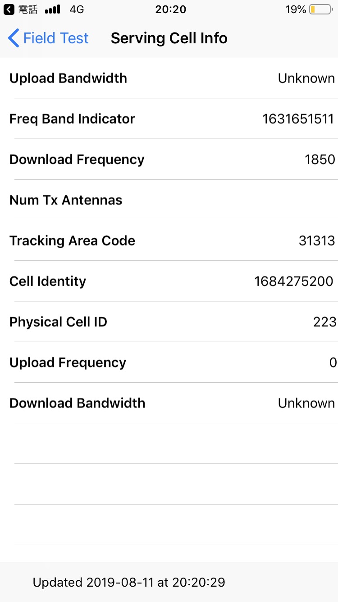338x602 pixels.
Task: Select the Upload Bandwidth row
Action: point(169,78)
